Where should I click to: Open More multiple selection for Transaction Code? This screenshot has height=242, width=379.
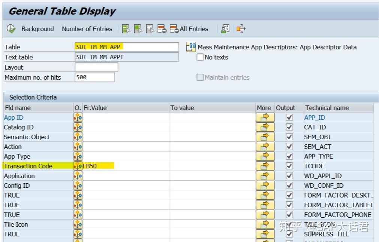coord(265,166)
